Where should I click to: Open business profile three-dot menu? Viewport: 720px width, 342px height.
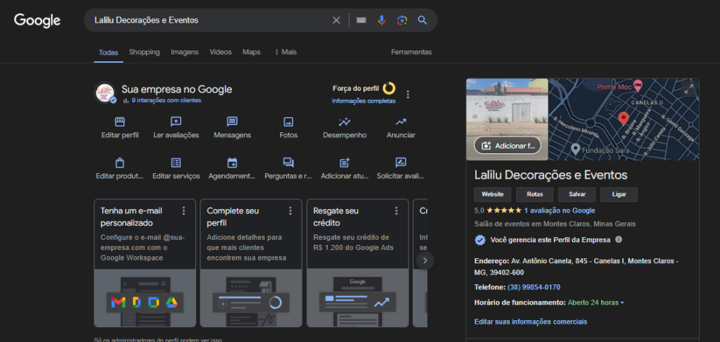coord(408,94)
